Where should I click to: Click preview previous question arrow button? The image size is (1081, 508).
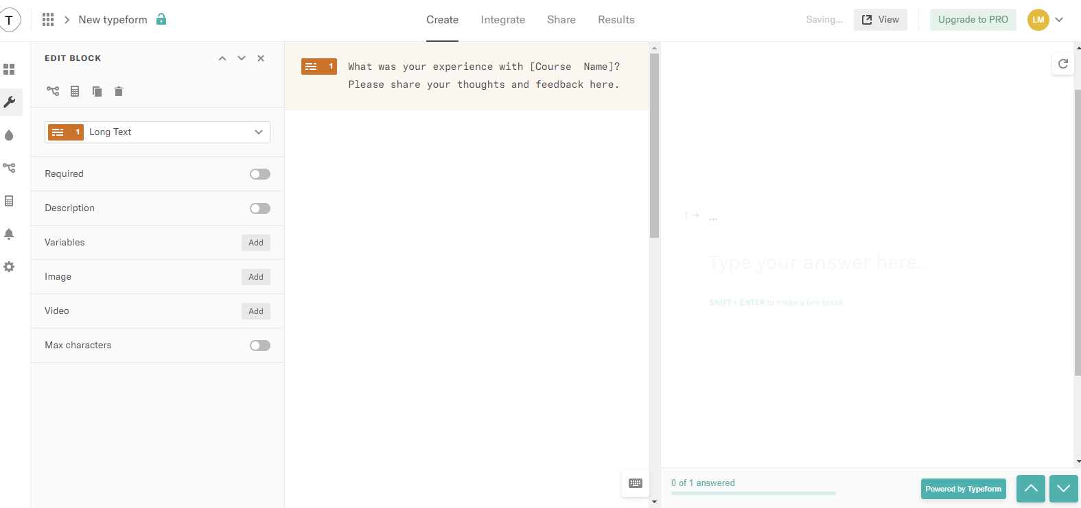tap(1031, 489)
